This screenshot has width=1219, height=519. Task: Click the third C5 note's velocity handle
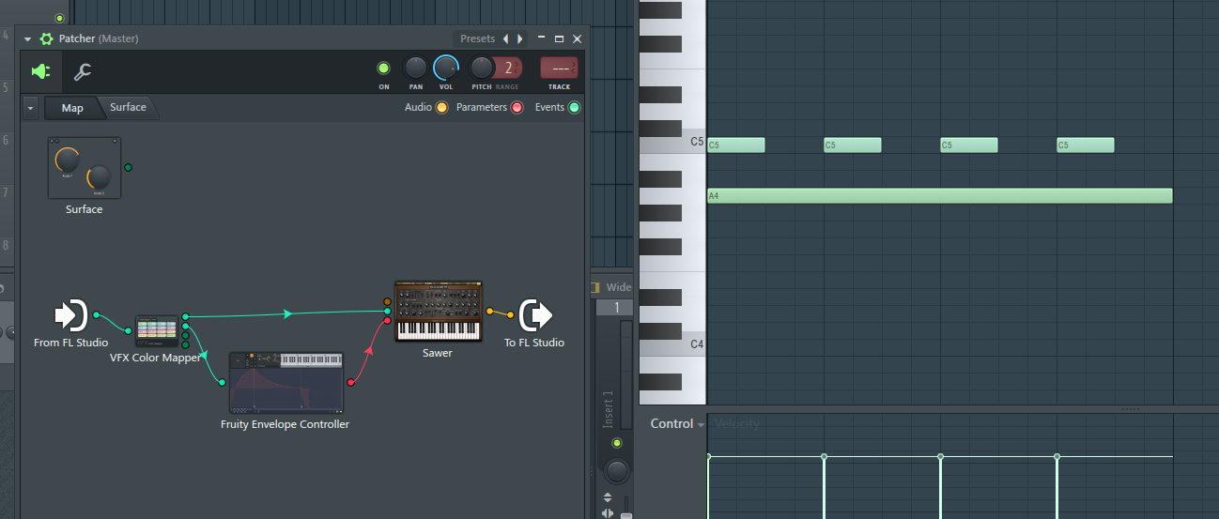pyautogui.click(x=941, y=457)
